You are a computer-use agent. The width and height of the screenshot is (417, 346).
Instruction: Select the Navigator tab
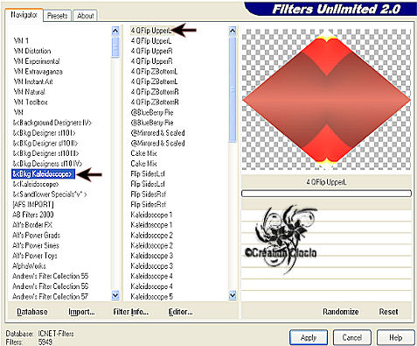[x=24, y=15]
